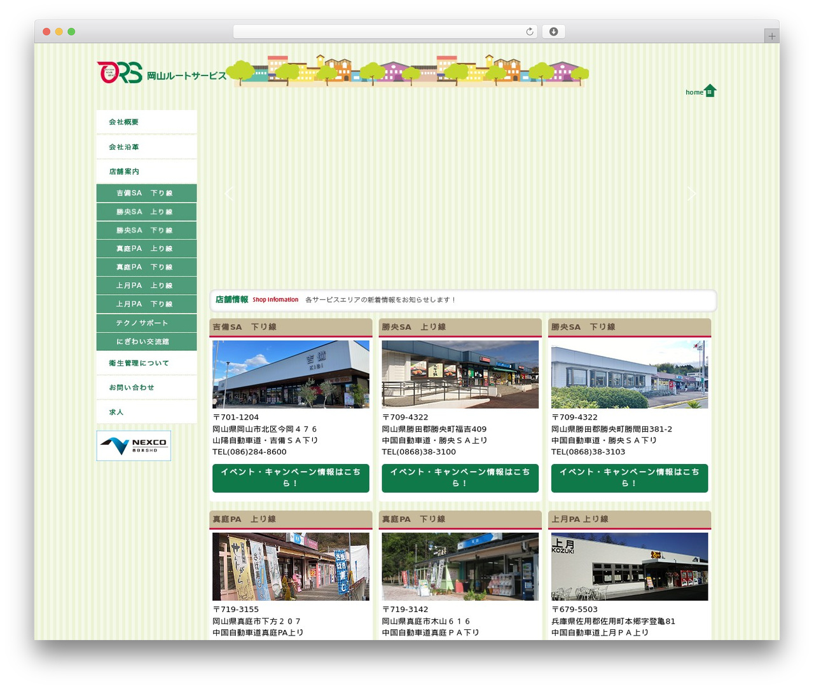Click the ORS logo in the header
This screenshot has height=689, width=814.
click(120, 72)
